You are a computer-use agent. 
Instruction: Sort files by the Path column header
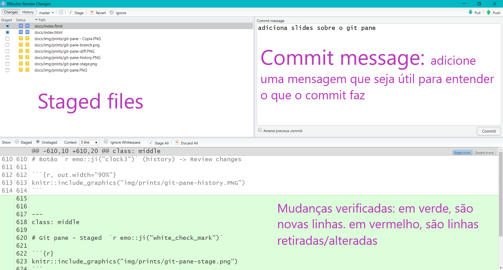(x=42, y=20)
